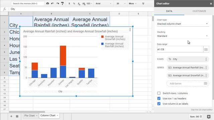Click the chart title text

pyautogui.click(x=71, y=31)
